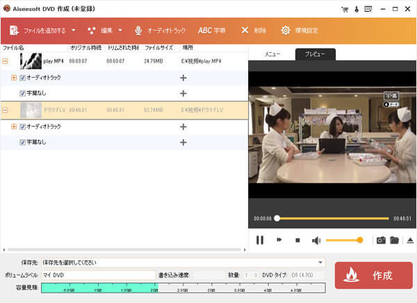Click the volume slider handle
The width and height of the screenshot is (417, 303).
(360, 240)
